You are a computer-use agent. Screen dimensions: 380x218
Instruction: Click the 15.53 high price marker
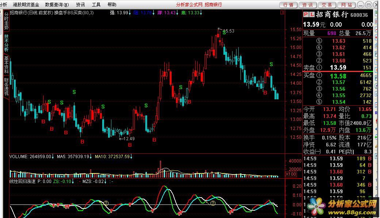tap(229, 31)
